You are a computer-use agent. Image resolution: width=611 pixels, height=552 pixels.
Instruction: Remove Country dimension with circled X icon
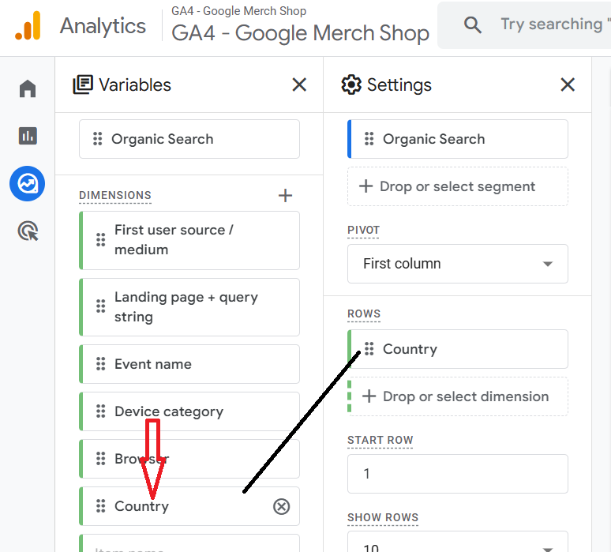(x=281, y=506)
